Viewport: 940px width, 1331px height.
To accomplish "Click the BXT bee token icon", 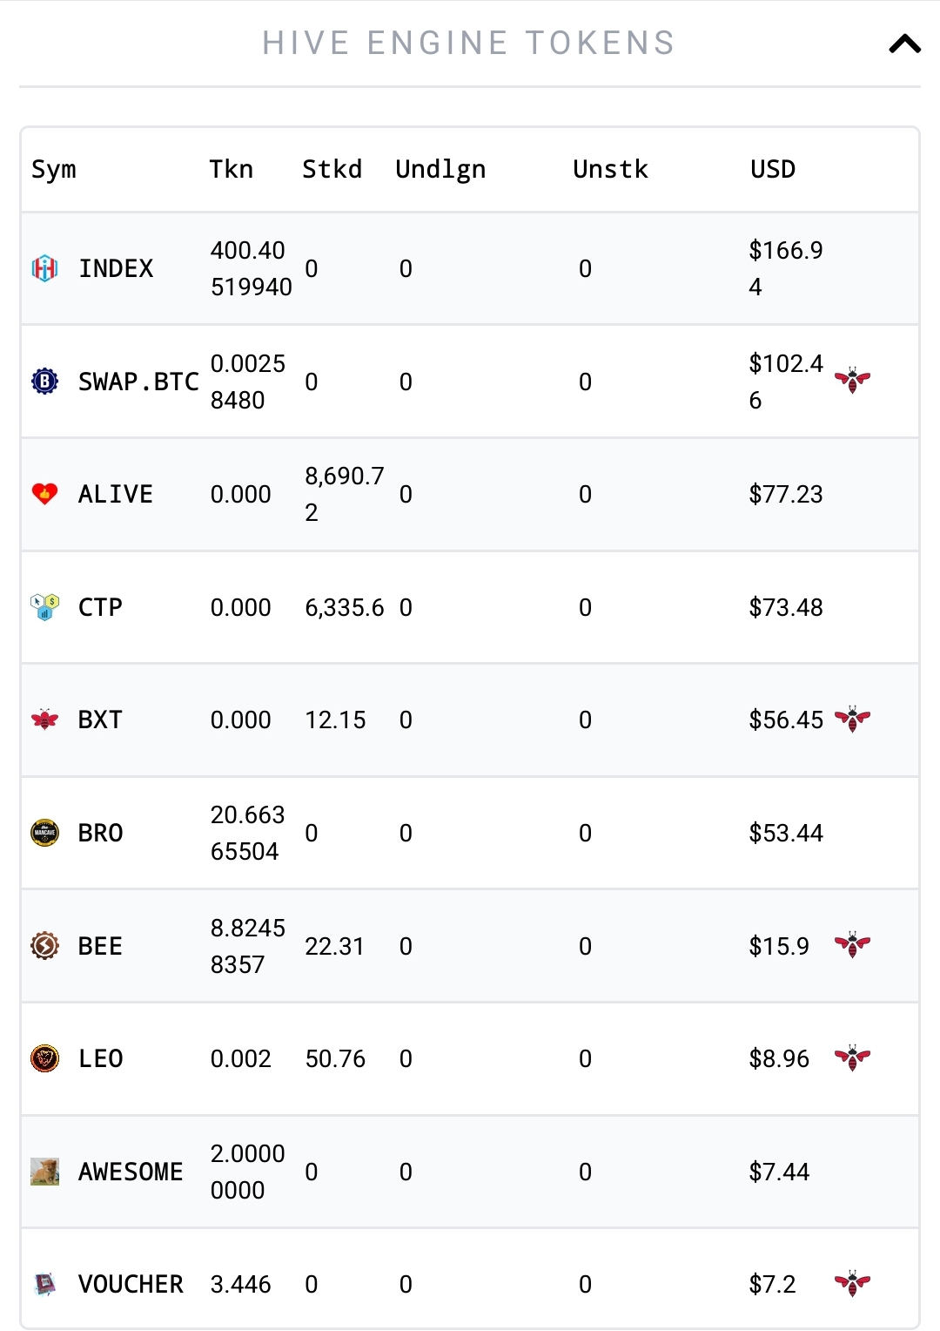I will [x=44, y=720].
